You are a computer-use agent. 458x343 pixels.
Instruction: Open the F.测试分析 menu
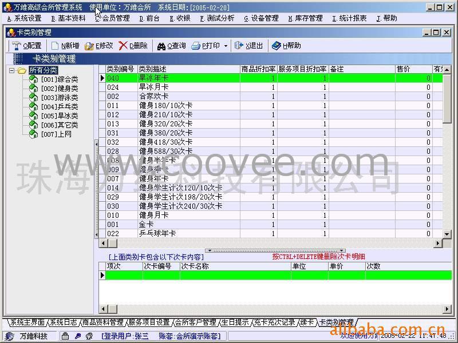(x=217, y=18)
